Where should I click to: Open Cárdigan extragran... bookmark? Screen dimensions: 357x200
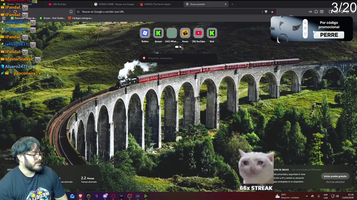coord(80,18)
